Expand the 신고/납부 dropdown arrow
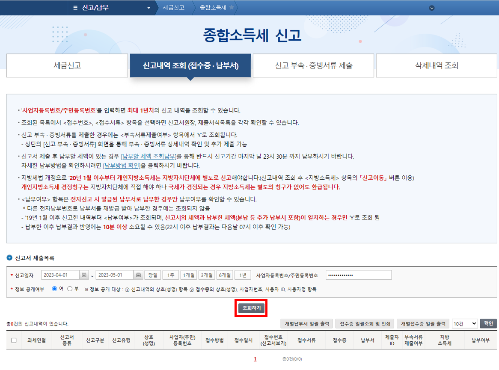 (x=149, y=8)
